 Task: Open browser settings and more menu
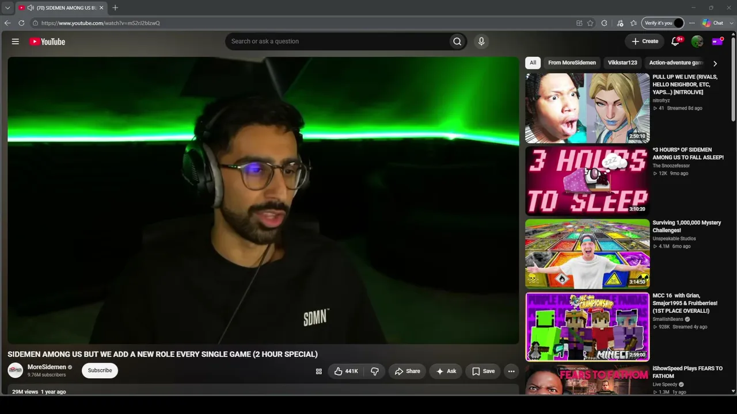click(x=692, y=23)
